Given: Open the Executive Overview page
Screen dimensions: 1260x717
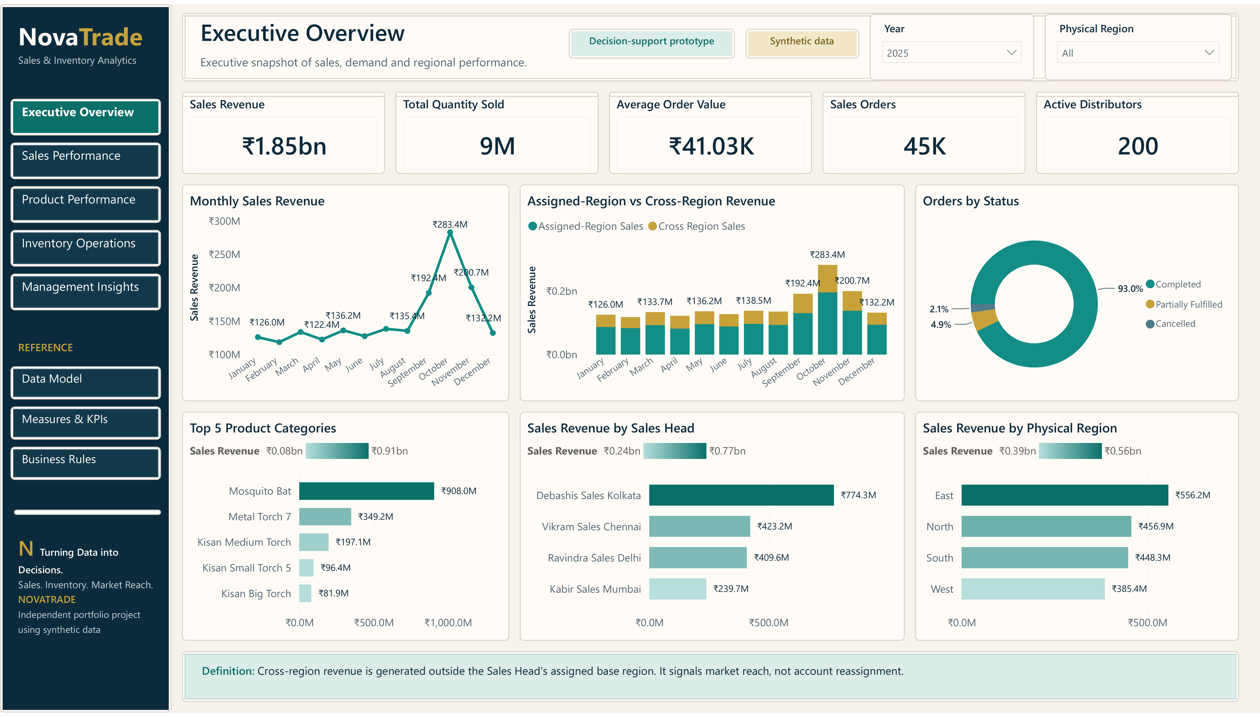Looking at the screenshot, I should tap(86, 117).
